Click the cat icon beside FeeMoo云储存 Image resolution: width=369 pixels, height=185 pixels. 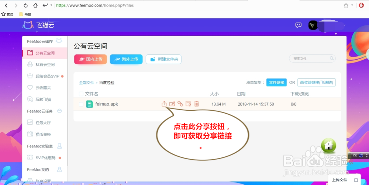[x=59, y=41]
